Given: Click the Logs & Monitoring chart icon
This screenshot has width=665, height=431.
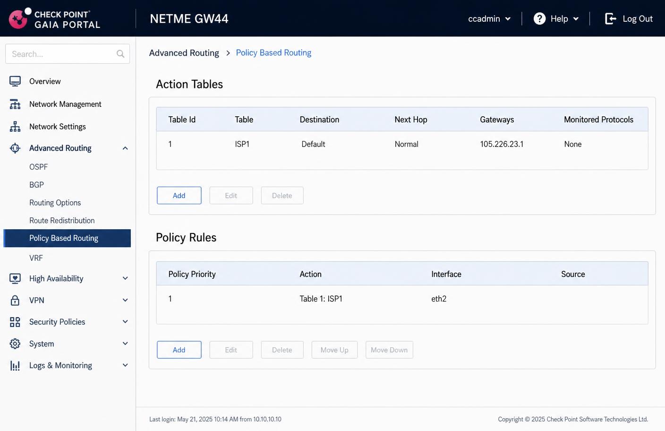Looking at the screenshot, I should 15,365.
